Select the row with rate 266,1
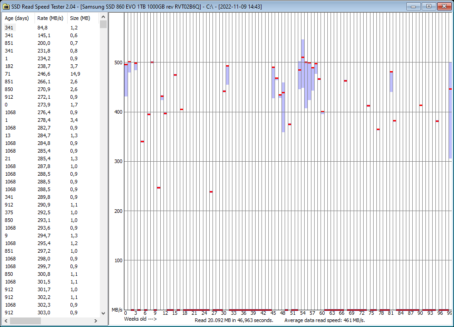Viewport: 454px width, 327px height. pos(51,82)
